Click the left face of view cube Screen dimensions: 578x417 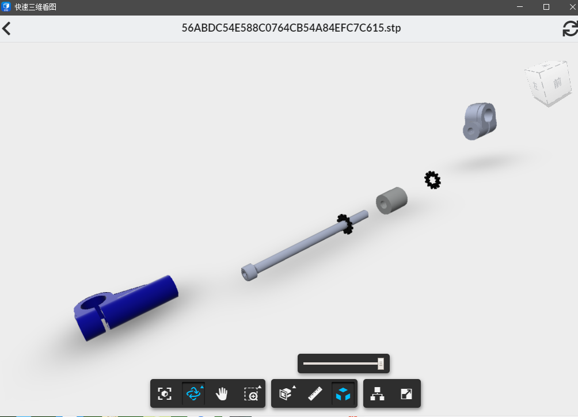point(535,86)
